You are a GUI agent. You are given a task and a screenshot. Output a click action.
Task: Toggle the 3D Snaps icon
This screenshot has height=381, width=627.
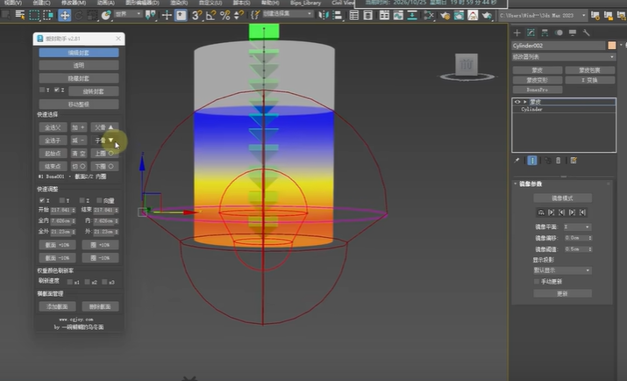196,15
